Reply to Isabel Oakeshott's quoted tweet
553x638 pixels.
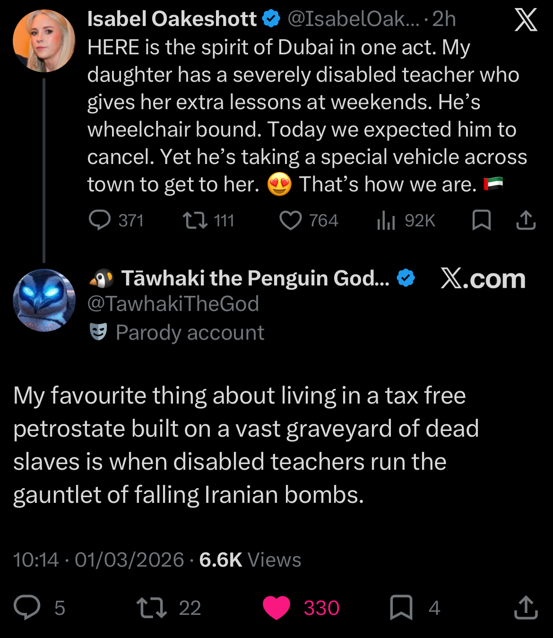pos(100,220)
